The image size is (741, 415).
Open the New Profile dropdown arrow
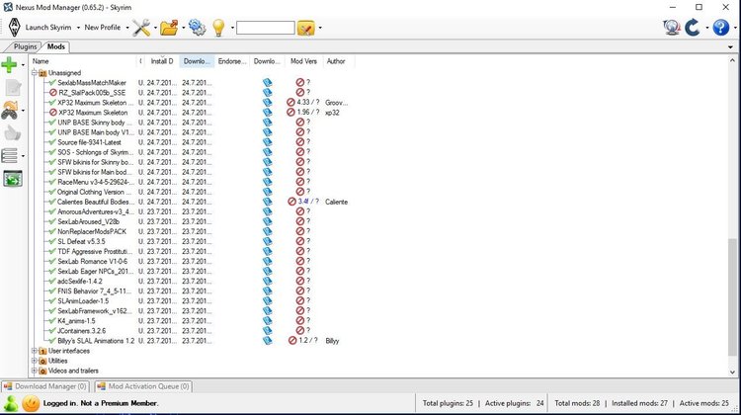click(x=127, y=28)
